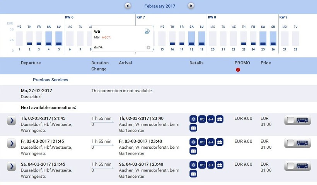317x185 pixels.
Task: Expand the Thursday 02-03-2017 connection details
Action: pos(12,121)
